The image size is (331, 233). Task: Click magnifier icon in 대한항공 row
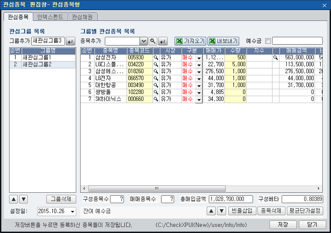pos(156,85)
